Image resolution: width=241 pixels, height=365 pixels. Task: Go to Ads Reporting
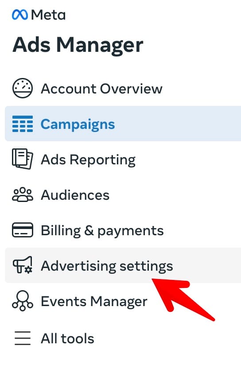[x=123, y=159]
